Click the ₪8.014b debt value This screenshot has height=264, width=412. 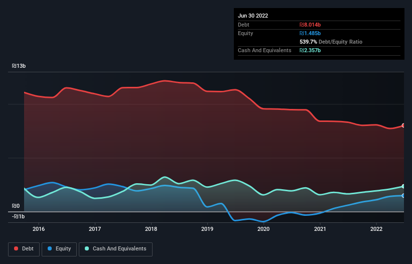pos(310,25)
